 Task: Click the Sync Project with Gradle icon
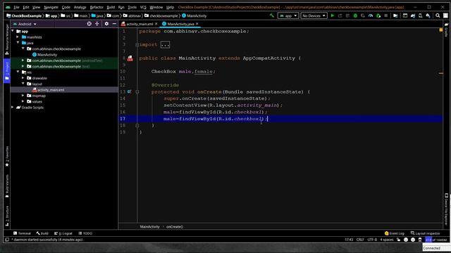pyautogui.click(x=413, y=15)
